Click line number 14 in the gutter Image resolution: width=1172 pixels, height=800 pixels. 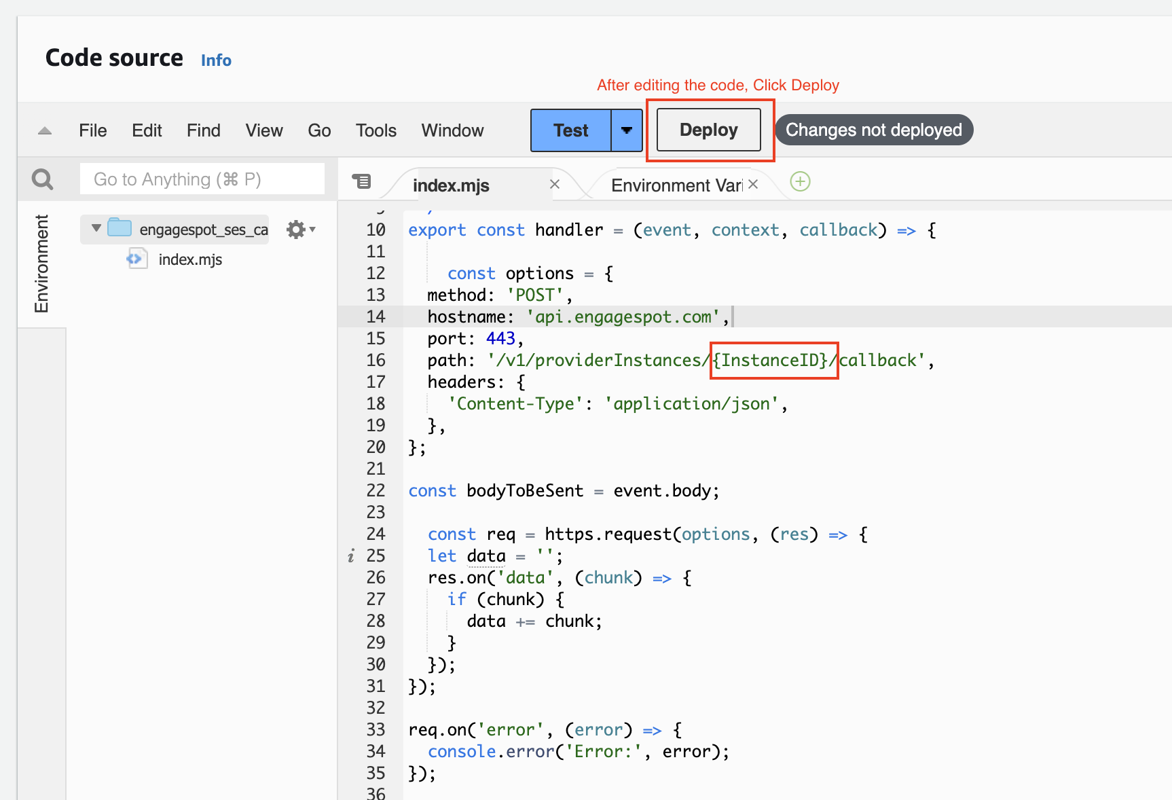click(376, 316)
